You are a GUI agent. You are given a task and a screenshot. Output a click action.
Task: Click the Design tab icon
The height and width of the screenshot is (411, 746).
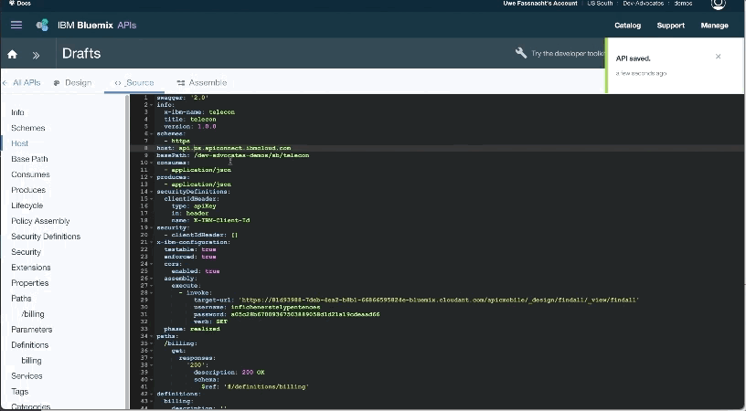(57, 83)
